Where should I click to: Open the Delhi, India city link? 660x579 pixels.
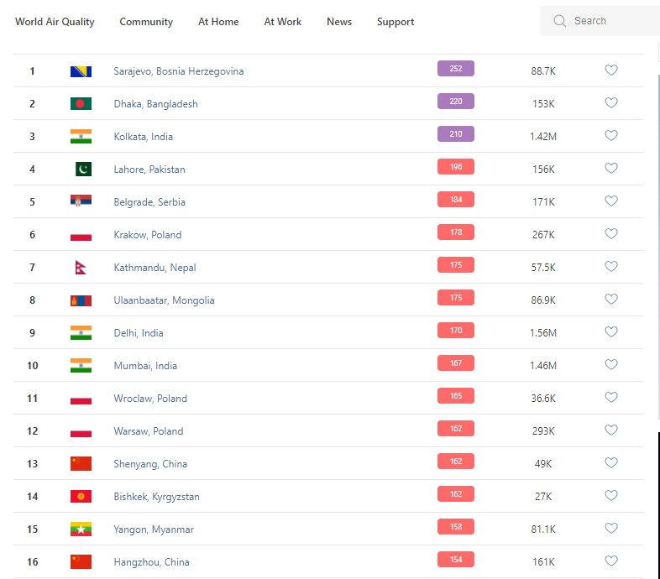139,333
